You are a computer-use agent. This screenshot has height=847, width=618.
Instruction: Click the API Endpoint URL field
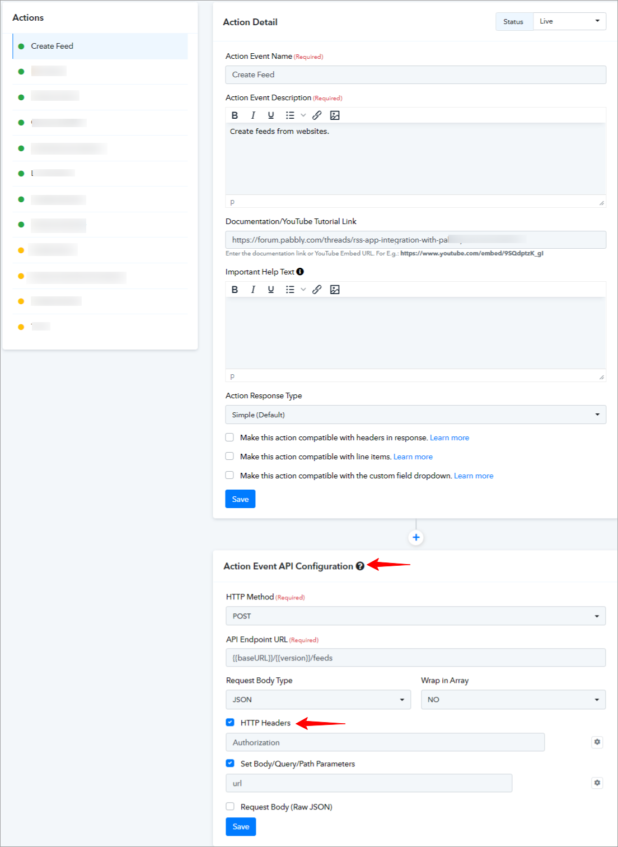pyautogui.click(x=416, y=658)
